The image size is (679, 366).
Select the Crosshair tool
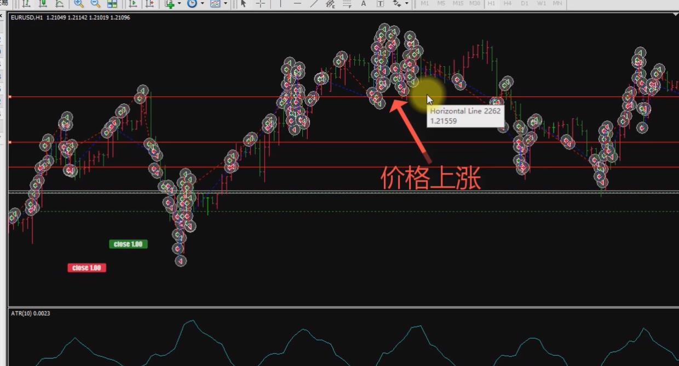pyautogui.click(x=261, y=4)
